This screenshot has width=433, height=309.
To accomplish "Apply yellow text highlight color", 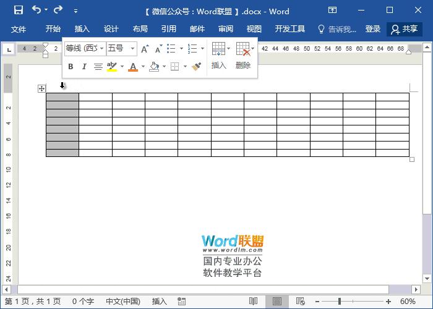I will click(x=112, y=67).
